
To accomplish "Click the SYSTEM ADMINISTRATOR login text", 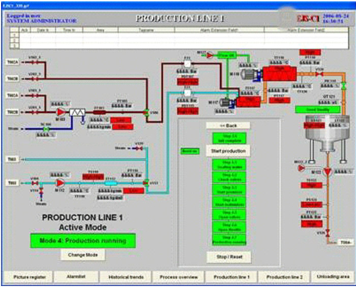I will point(42,21).
